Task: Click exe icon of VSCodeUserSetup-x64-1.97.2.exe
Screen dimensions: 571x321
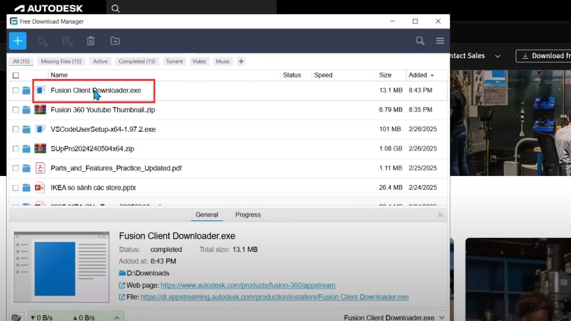Action: click(40, 129)
